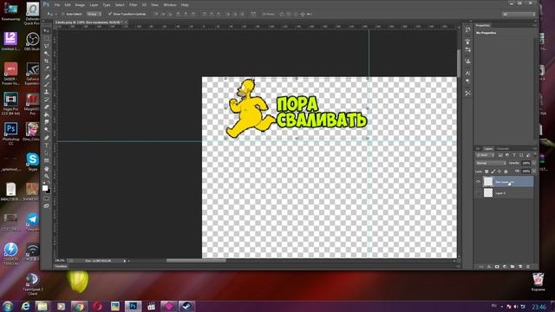
Task: Select the Crop tool
Action: coord(46,62)
